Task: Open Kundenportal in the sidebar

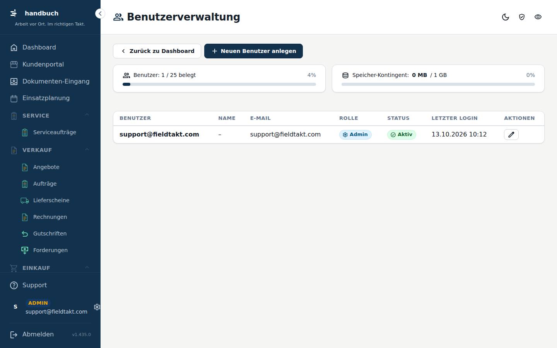Action: pyautogui.click(x=50, y=65)
